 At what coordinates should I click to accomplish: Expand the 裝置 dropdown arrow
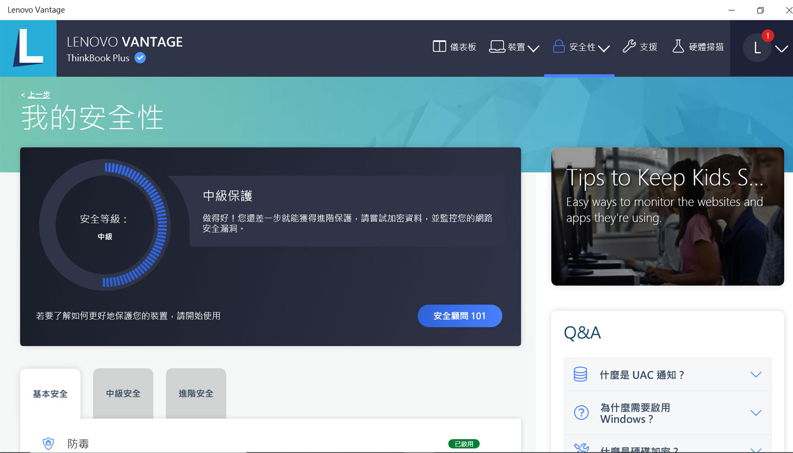pos(533,48)
